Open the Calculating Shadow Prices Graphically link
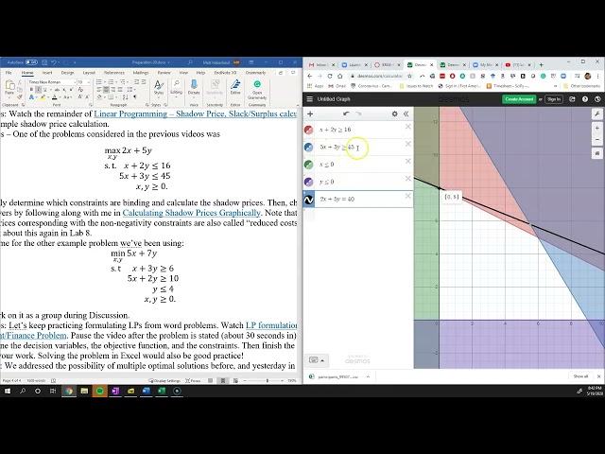Screen dimensions: 605x454 coord(191,213)
